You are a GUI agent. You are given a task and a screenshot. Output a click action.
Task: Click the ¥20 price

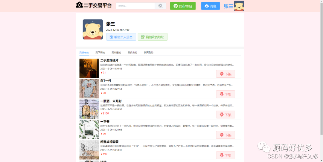(x=103, y=134)
